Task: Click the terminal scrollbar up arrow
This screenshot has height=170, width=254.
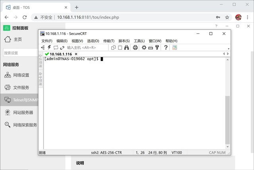Action: (227, 60)
